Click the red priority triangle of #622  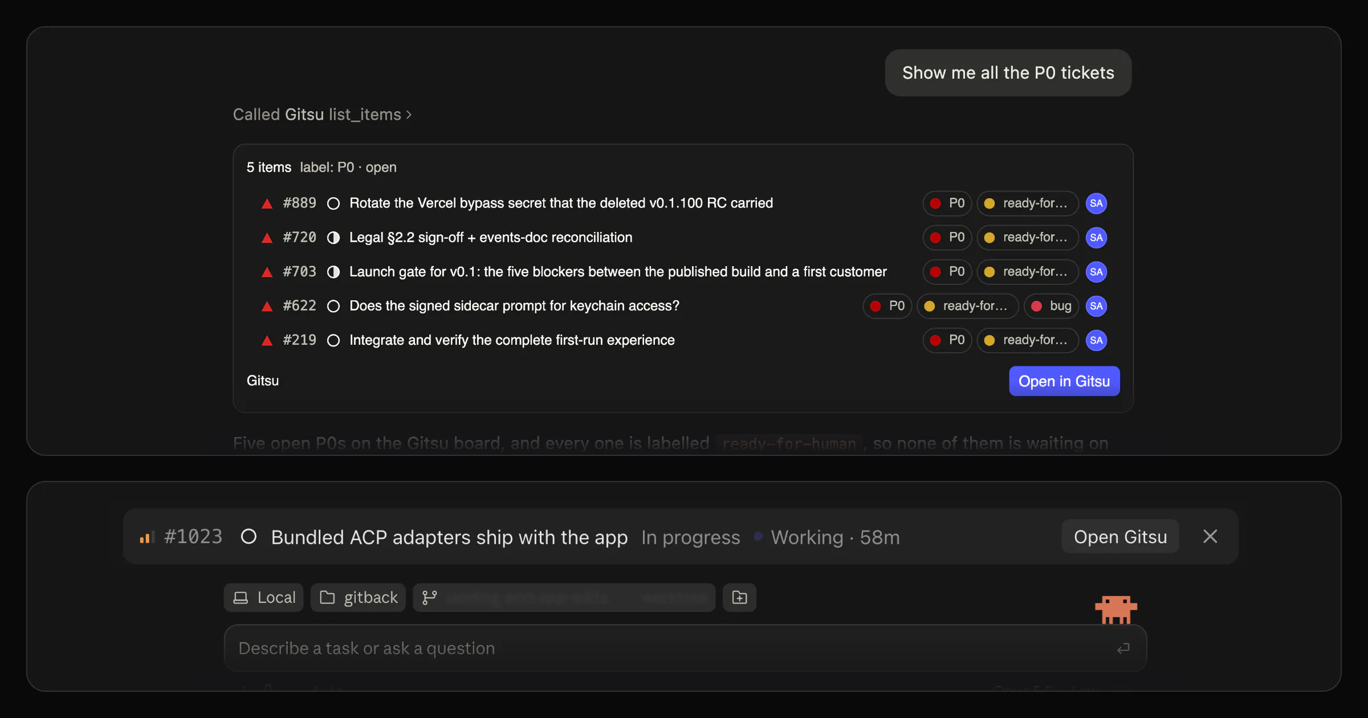tap(267, 306)
